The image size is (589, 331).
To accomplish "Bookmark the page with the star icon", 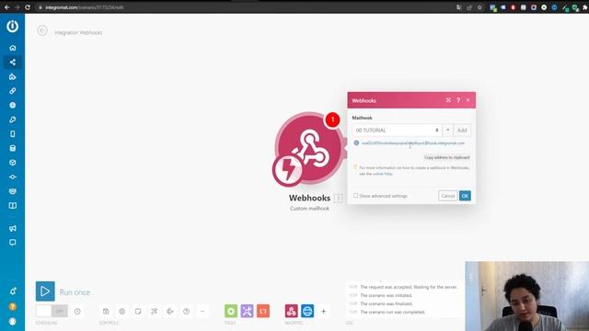I will (479, 7).
